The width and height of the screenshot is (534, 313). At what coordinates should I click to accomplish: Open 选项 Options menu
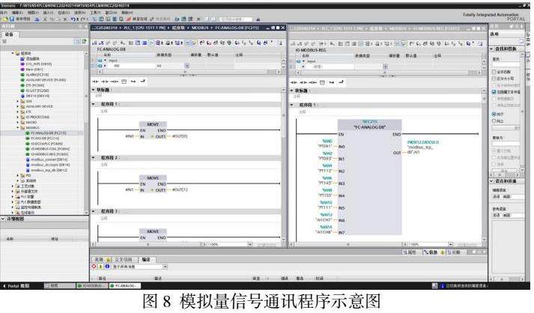[79, 12]
